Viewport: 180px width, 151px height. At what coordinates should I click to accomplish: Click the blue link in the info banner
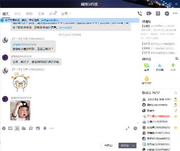pos(50,20)
